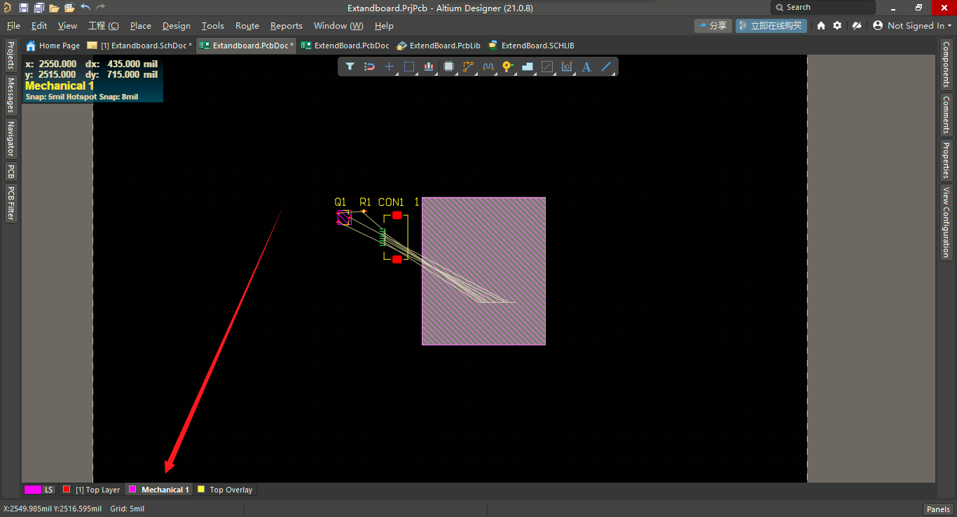Open the Snap Options magnet tool
The height and width of the screenshot is (517, 957).
coord(369,67)
